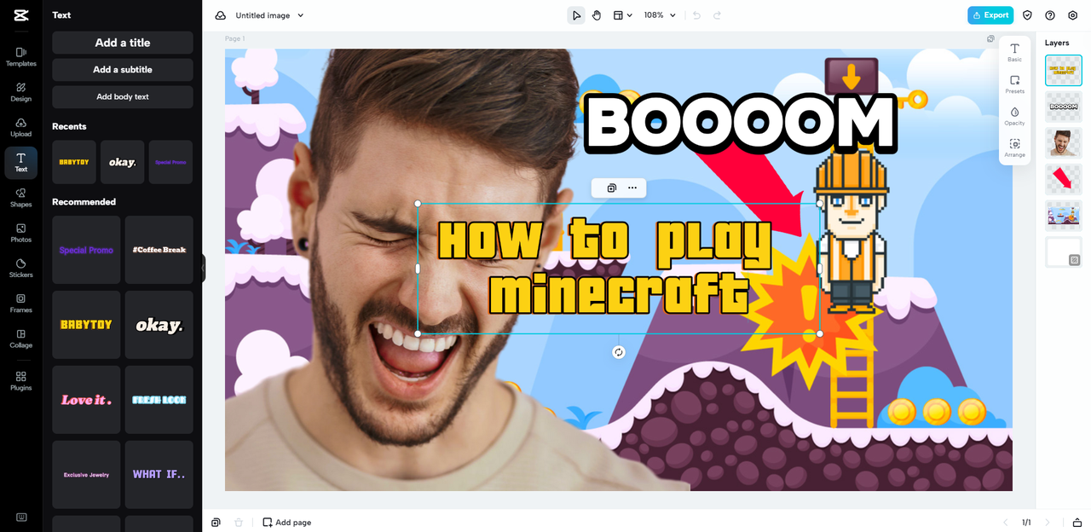Redo the last action
1091x532 pixels.
pos(717,15)
